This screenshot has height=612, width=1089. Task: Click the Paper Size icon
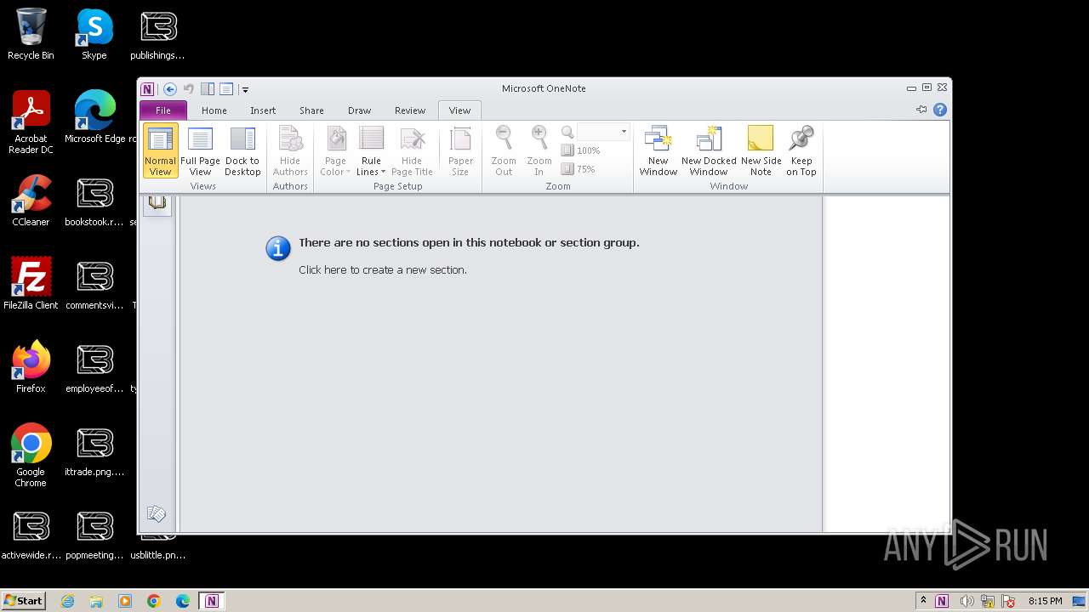click(460, 150)
